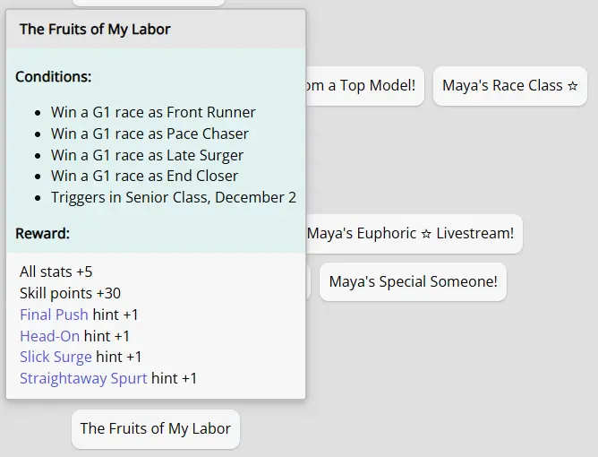Click the Late Surger G1 condition
This screenshot has height=457, width=598.
tap(147, 155)
